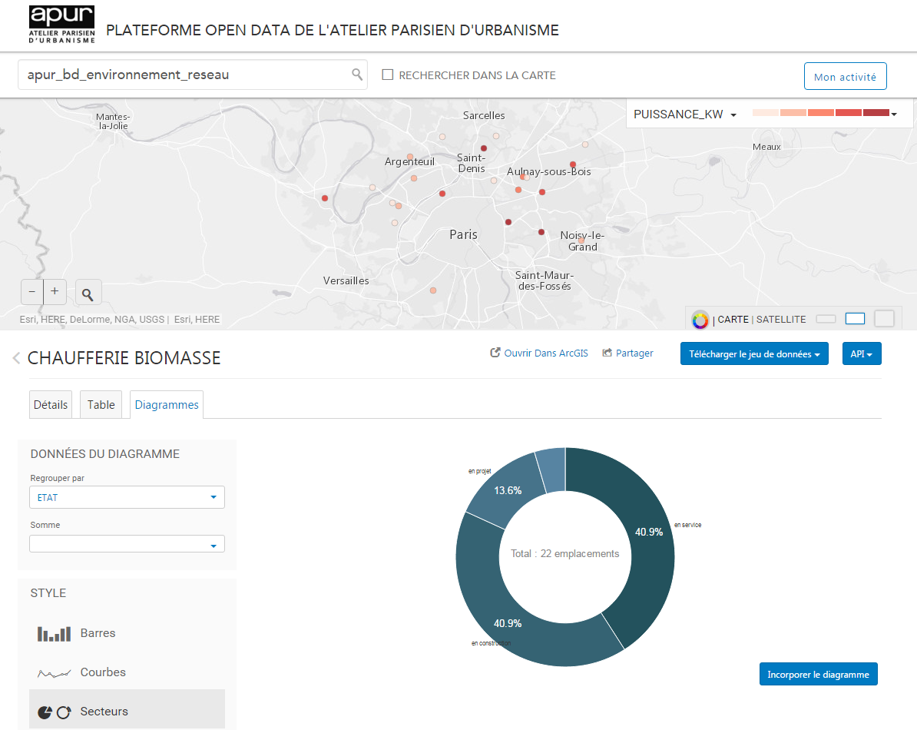The width and height of the screenshot is (917, 730).
Task: Open the PUISSANCE_KW attribute dropdown
Action: [x=684, y=114]
